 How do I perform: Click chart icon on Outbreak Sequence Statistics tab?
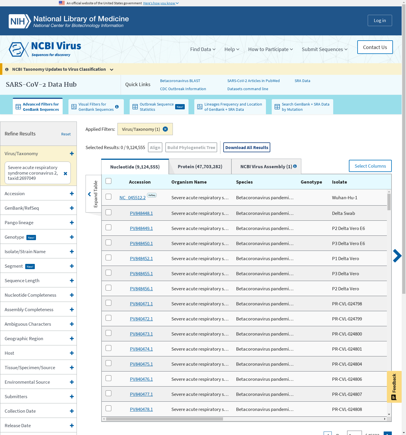[x=135, y=107]
